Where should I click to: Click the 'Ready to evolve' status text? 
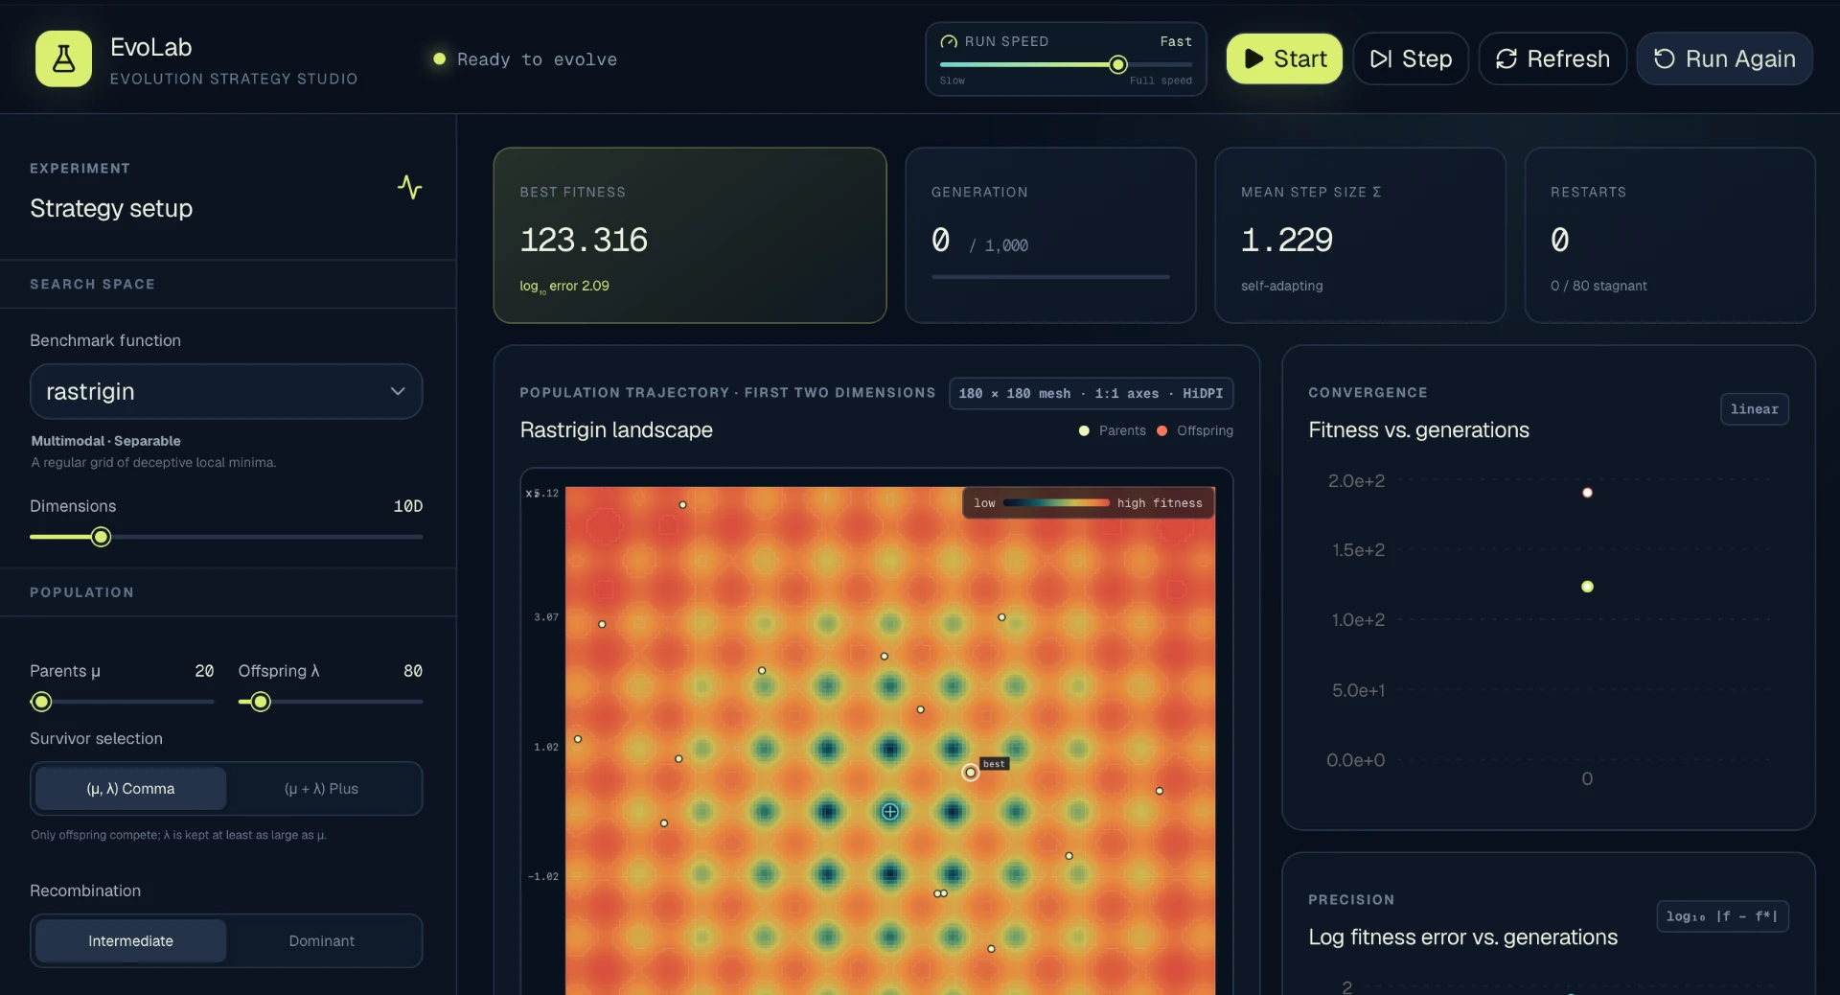point(537,59)
